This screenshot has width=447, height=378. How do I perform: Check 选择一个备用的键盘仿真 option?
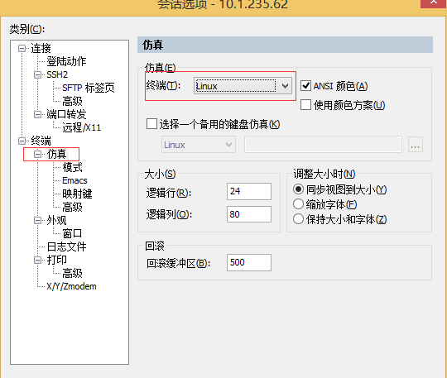coord(151,124)
